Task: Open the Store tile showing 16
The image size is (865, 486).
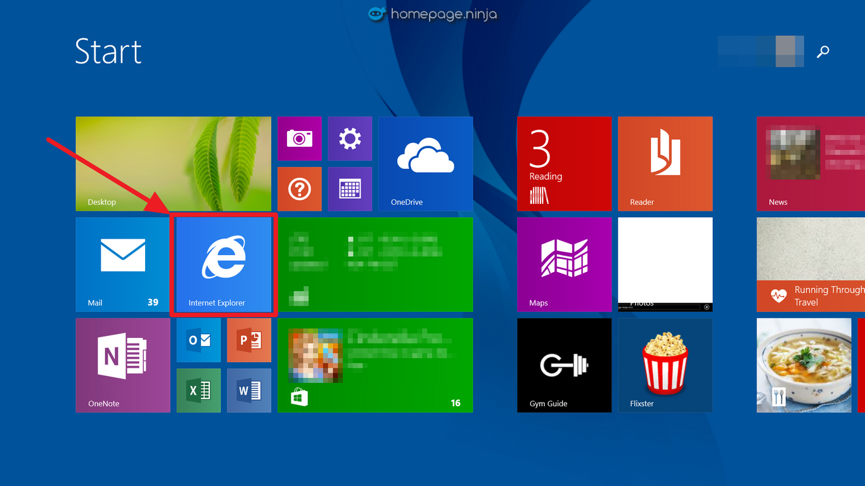Action: tap(375, 365)
